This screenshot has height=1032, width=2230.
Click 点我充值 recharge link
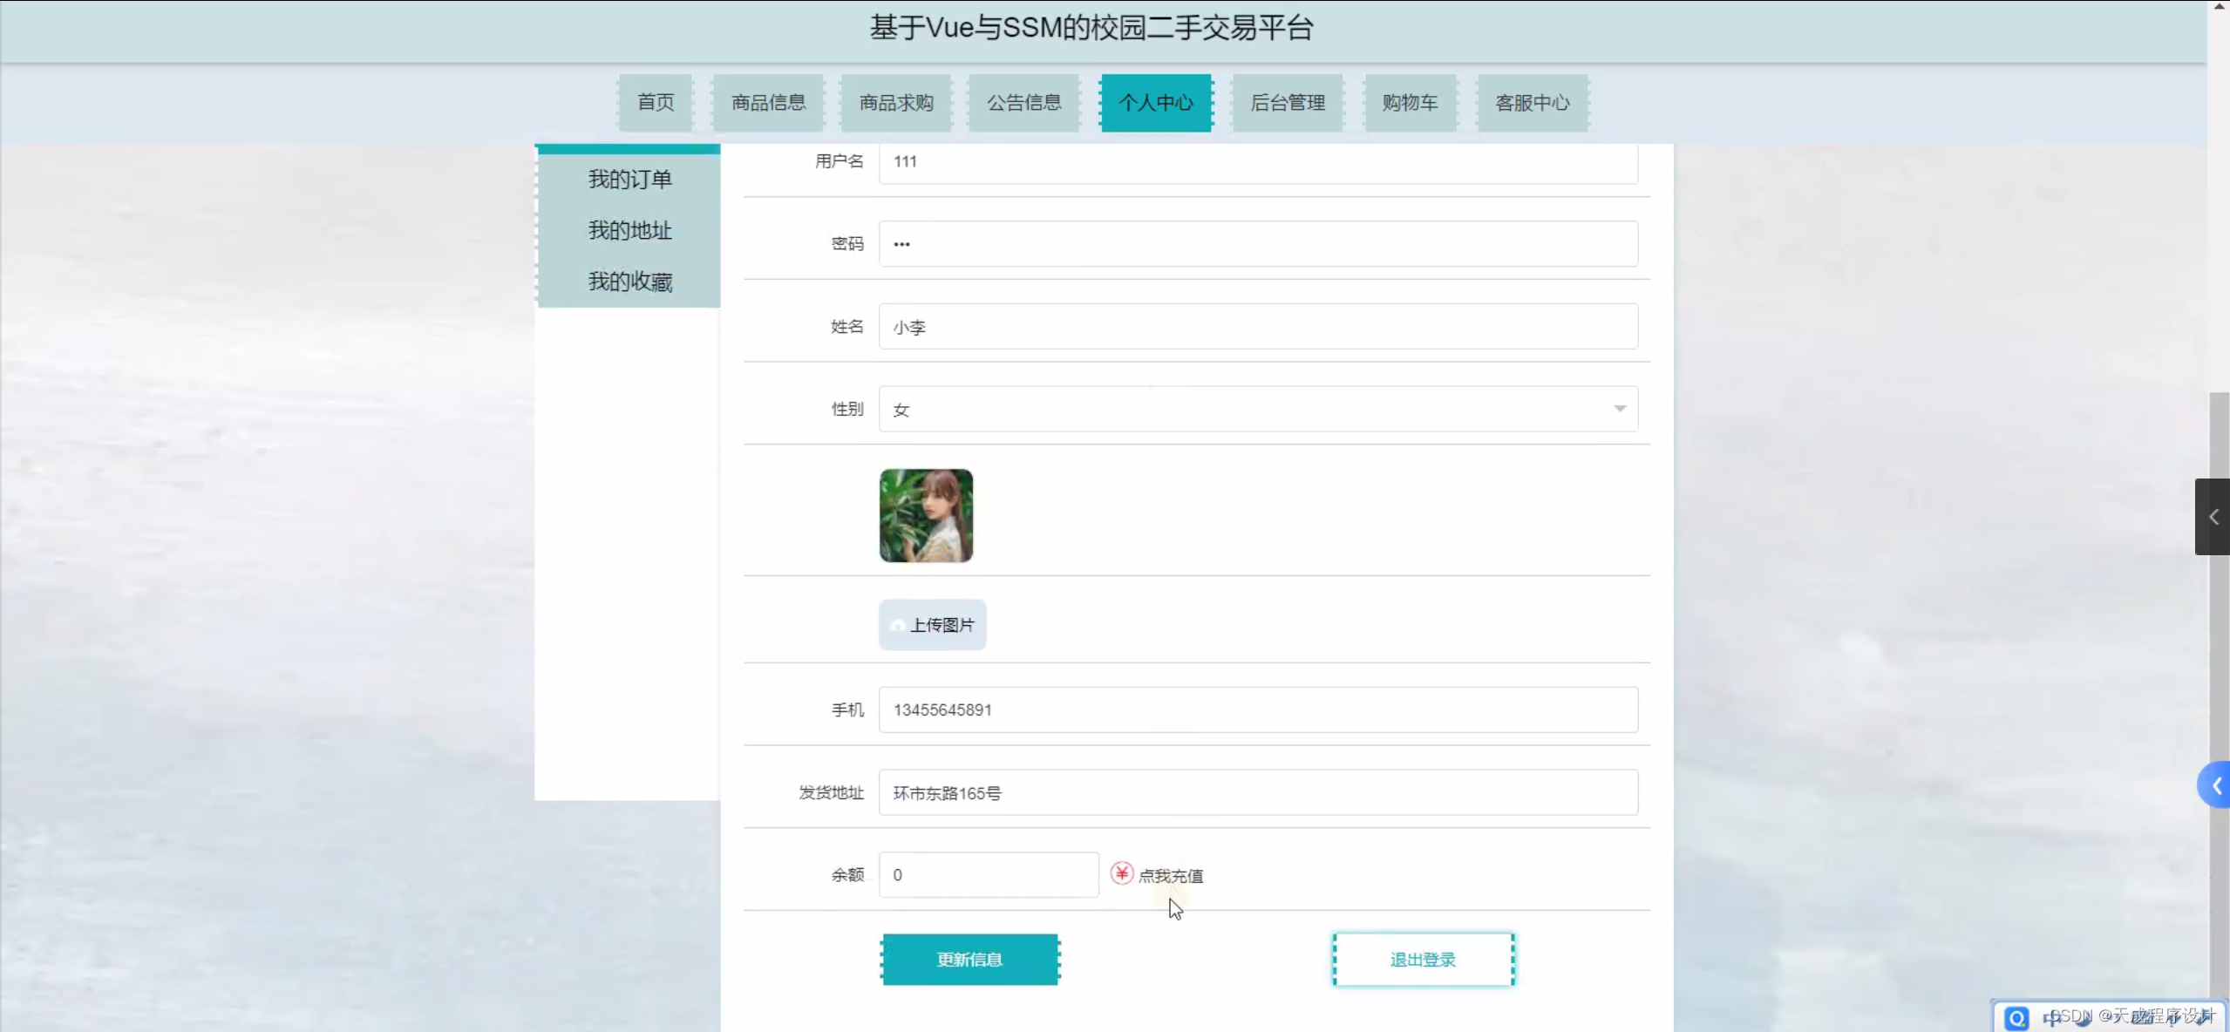1171,875
